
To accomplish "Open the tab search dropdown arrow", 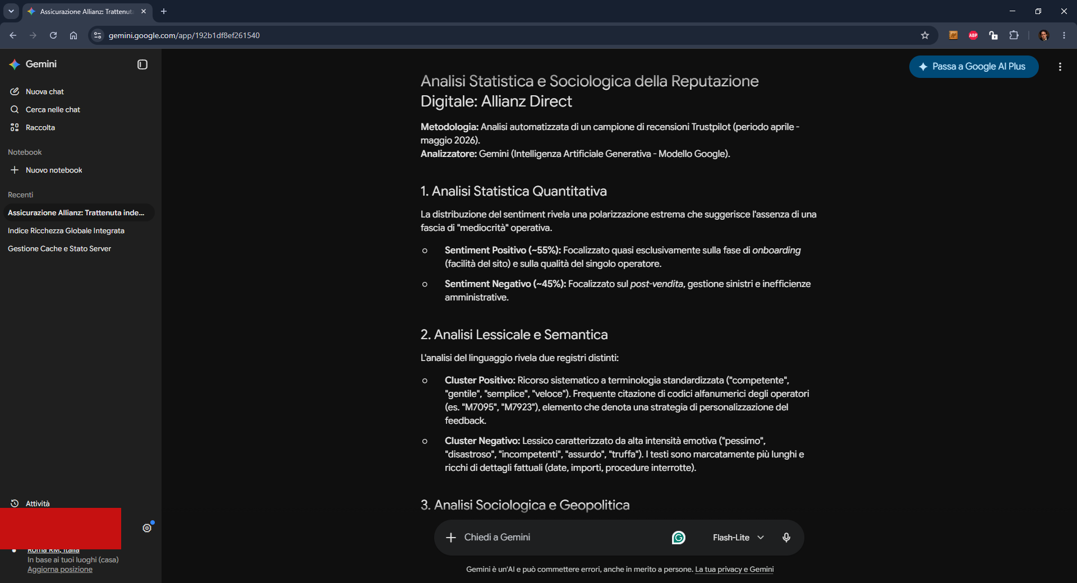I will tap(11, 11).
